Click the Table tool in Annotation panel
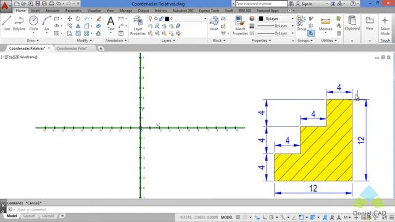This screenshot has width=395, height=222. 121,33
